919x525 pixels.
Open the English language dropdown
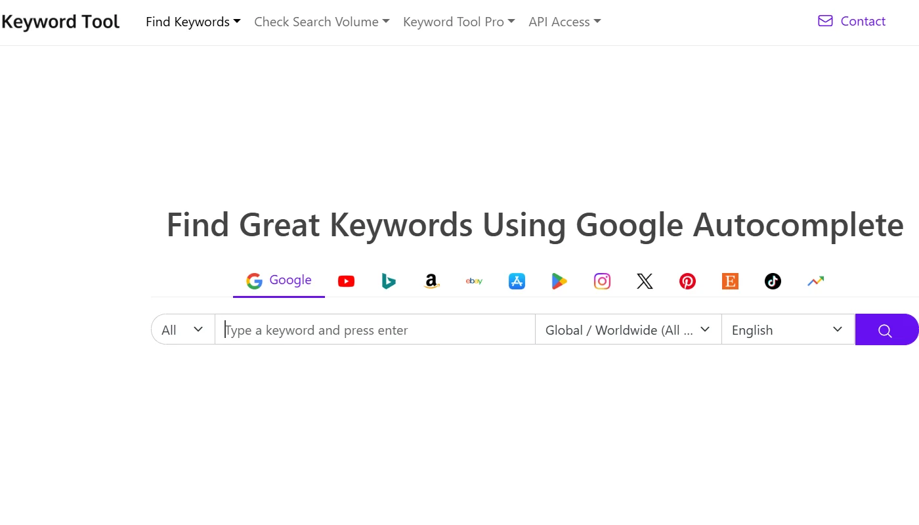tap(788, 329)
